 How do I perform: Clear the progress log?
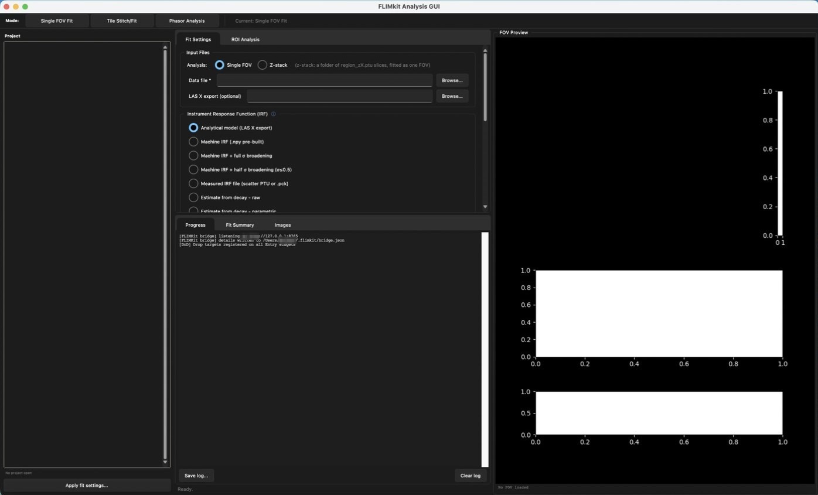471,476
